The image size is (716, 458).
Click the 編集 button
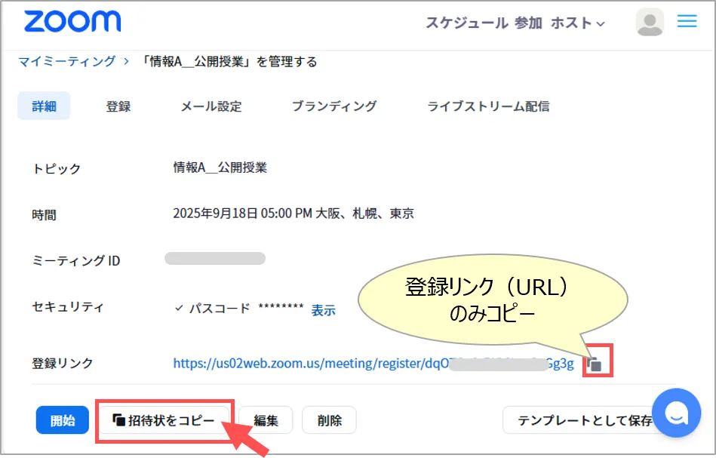pyautogui.click(x=266, y=420)
